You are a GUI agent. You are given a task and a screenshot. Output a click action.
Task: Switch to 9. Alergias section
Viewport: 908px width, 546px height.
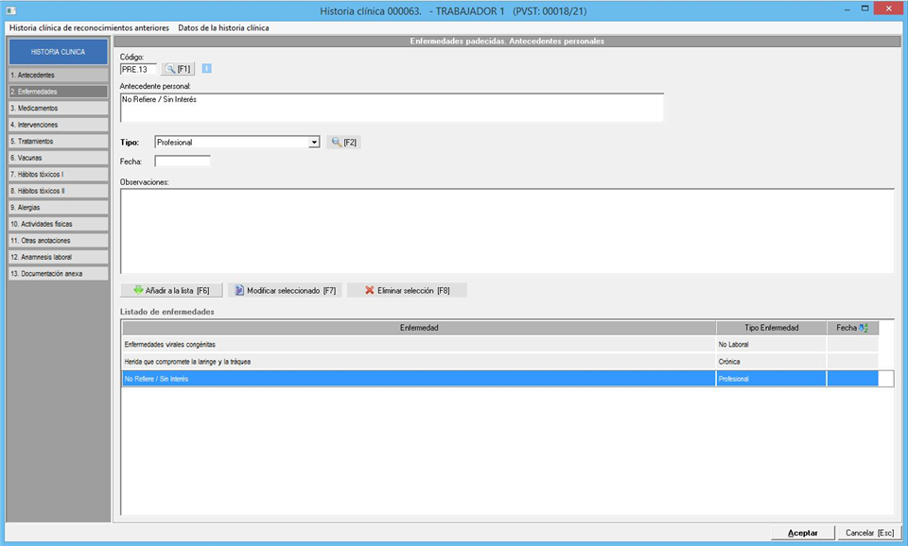pos(57,207)
